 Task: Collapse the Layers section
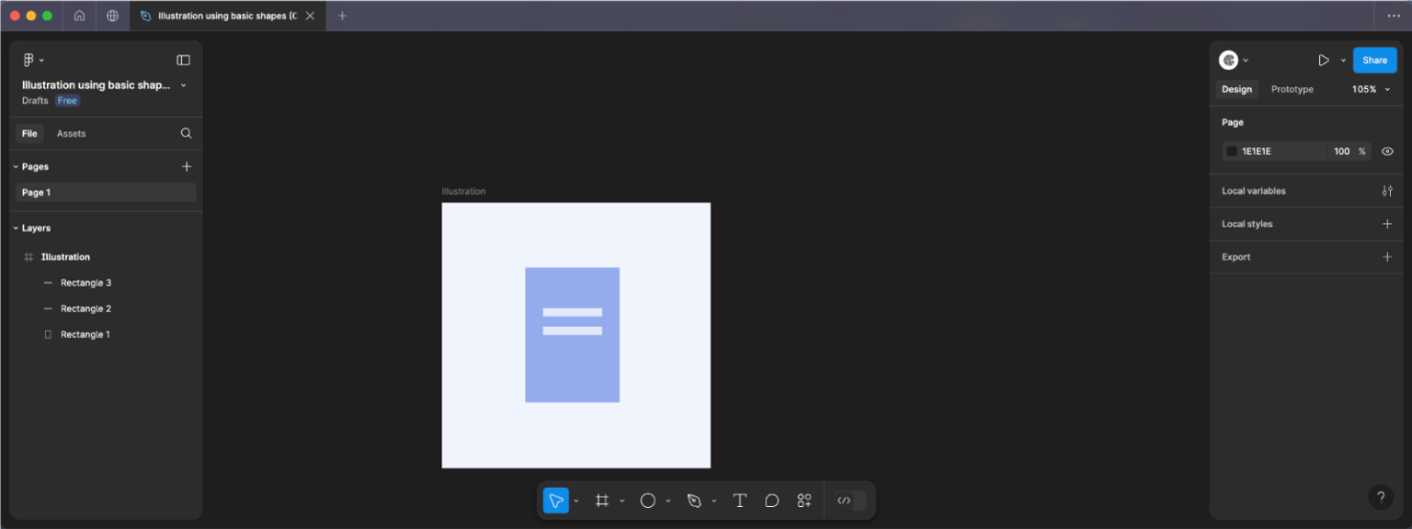[x=15, y=227]
